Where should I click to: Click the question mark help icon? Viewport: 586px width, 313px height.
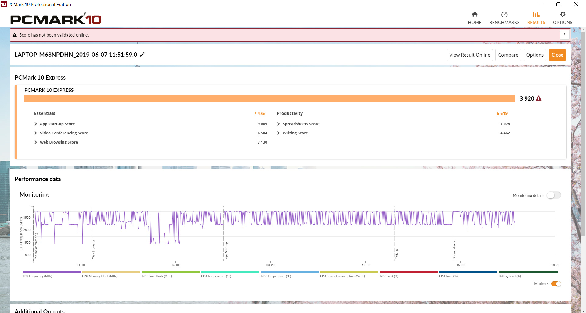(x=564, y=35)
